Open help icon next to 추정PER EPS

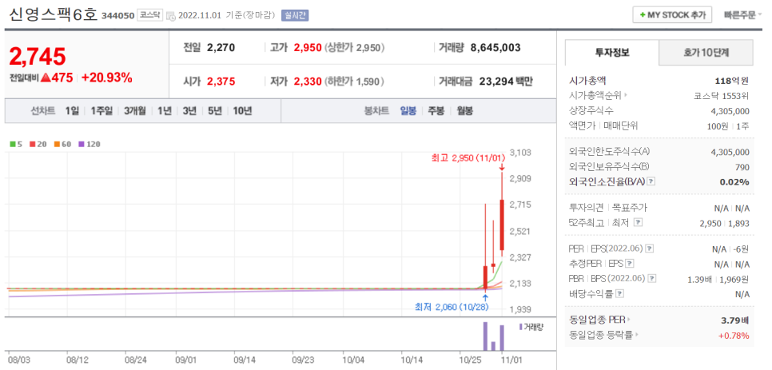pyautogui.click(x=630, y=264)
